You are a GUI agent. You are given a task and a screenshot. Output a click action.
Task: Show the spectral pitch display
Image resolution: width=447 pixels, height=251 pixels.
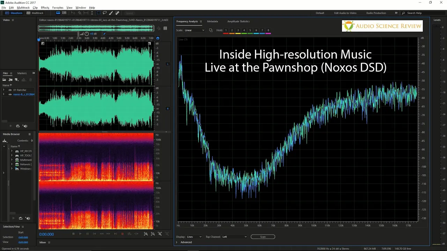coord(65,13)
